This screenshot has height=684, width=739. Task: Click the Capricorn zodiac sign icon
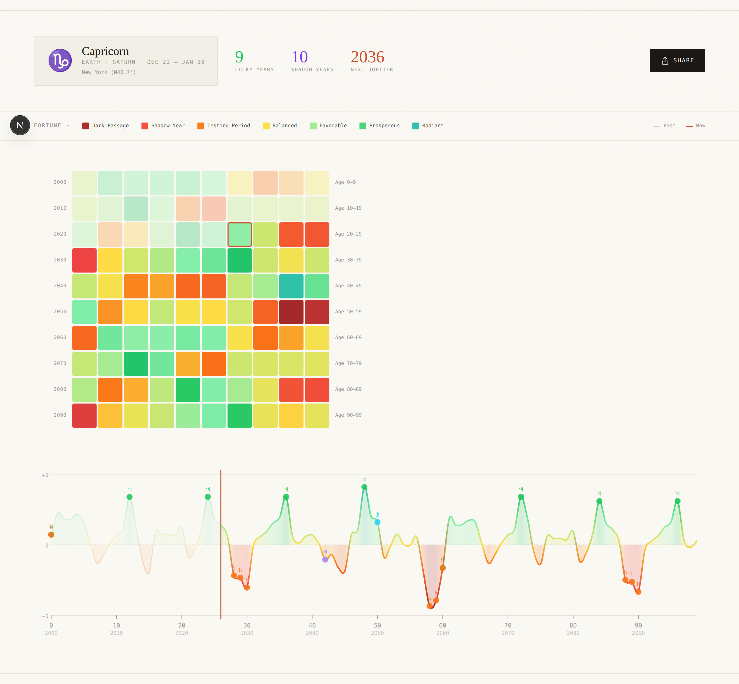click(x=60, y=60)
